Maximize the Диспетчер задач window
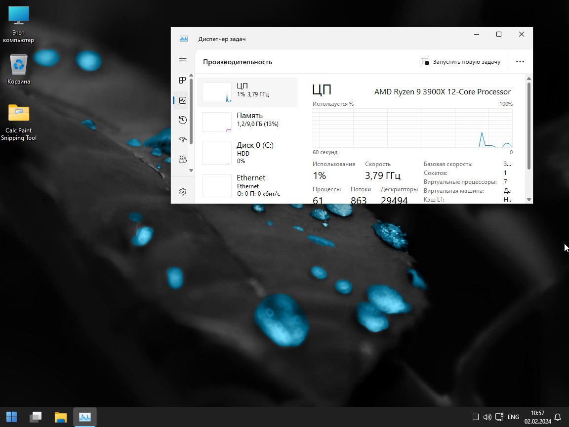Viewport: 569px width, 427px height. click(499, 34)
